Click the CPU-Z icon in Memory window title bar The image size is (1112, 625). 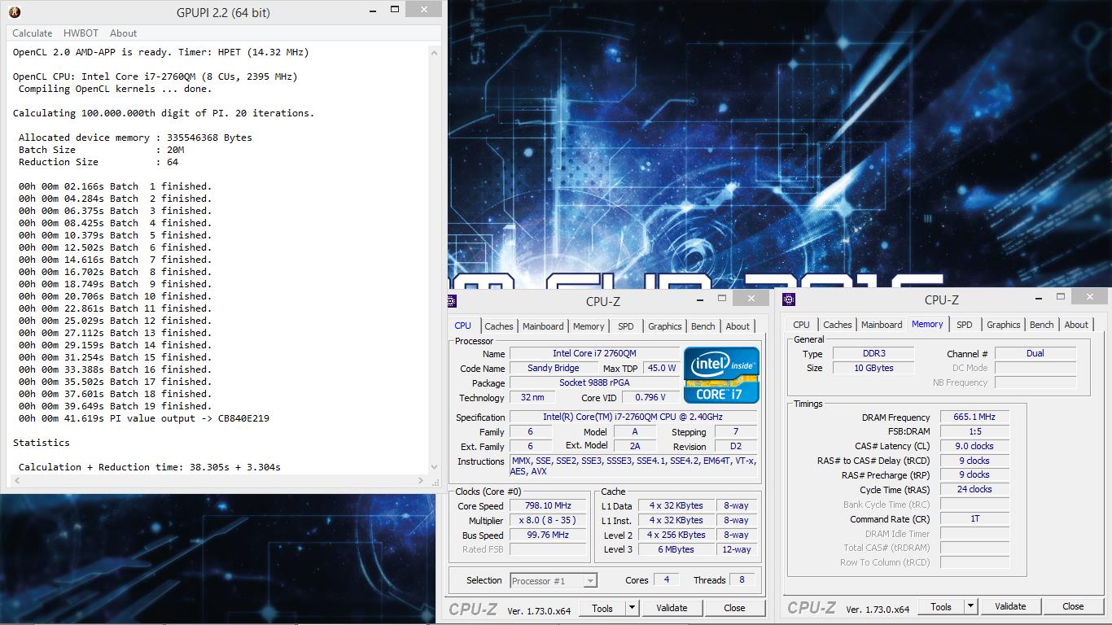point(787,300)
